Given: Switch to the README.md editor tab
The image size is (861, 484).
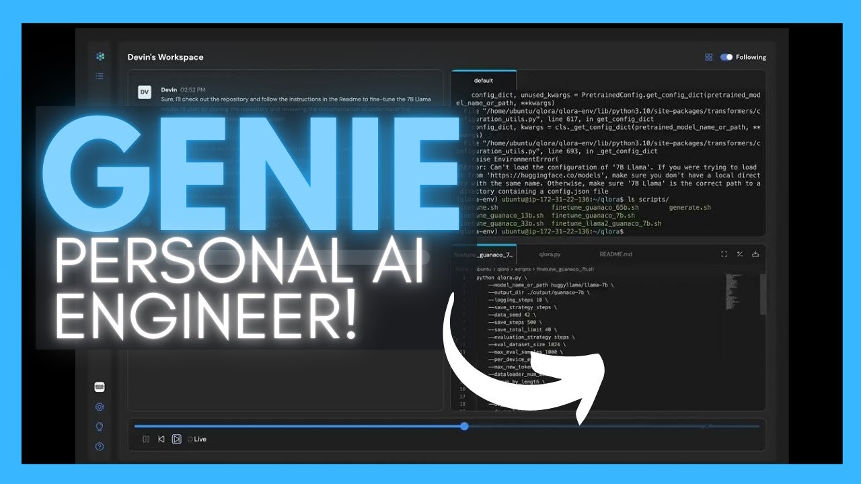Looking at the screenshot, I should (x=616, y=255).
